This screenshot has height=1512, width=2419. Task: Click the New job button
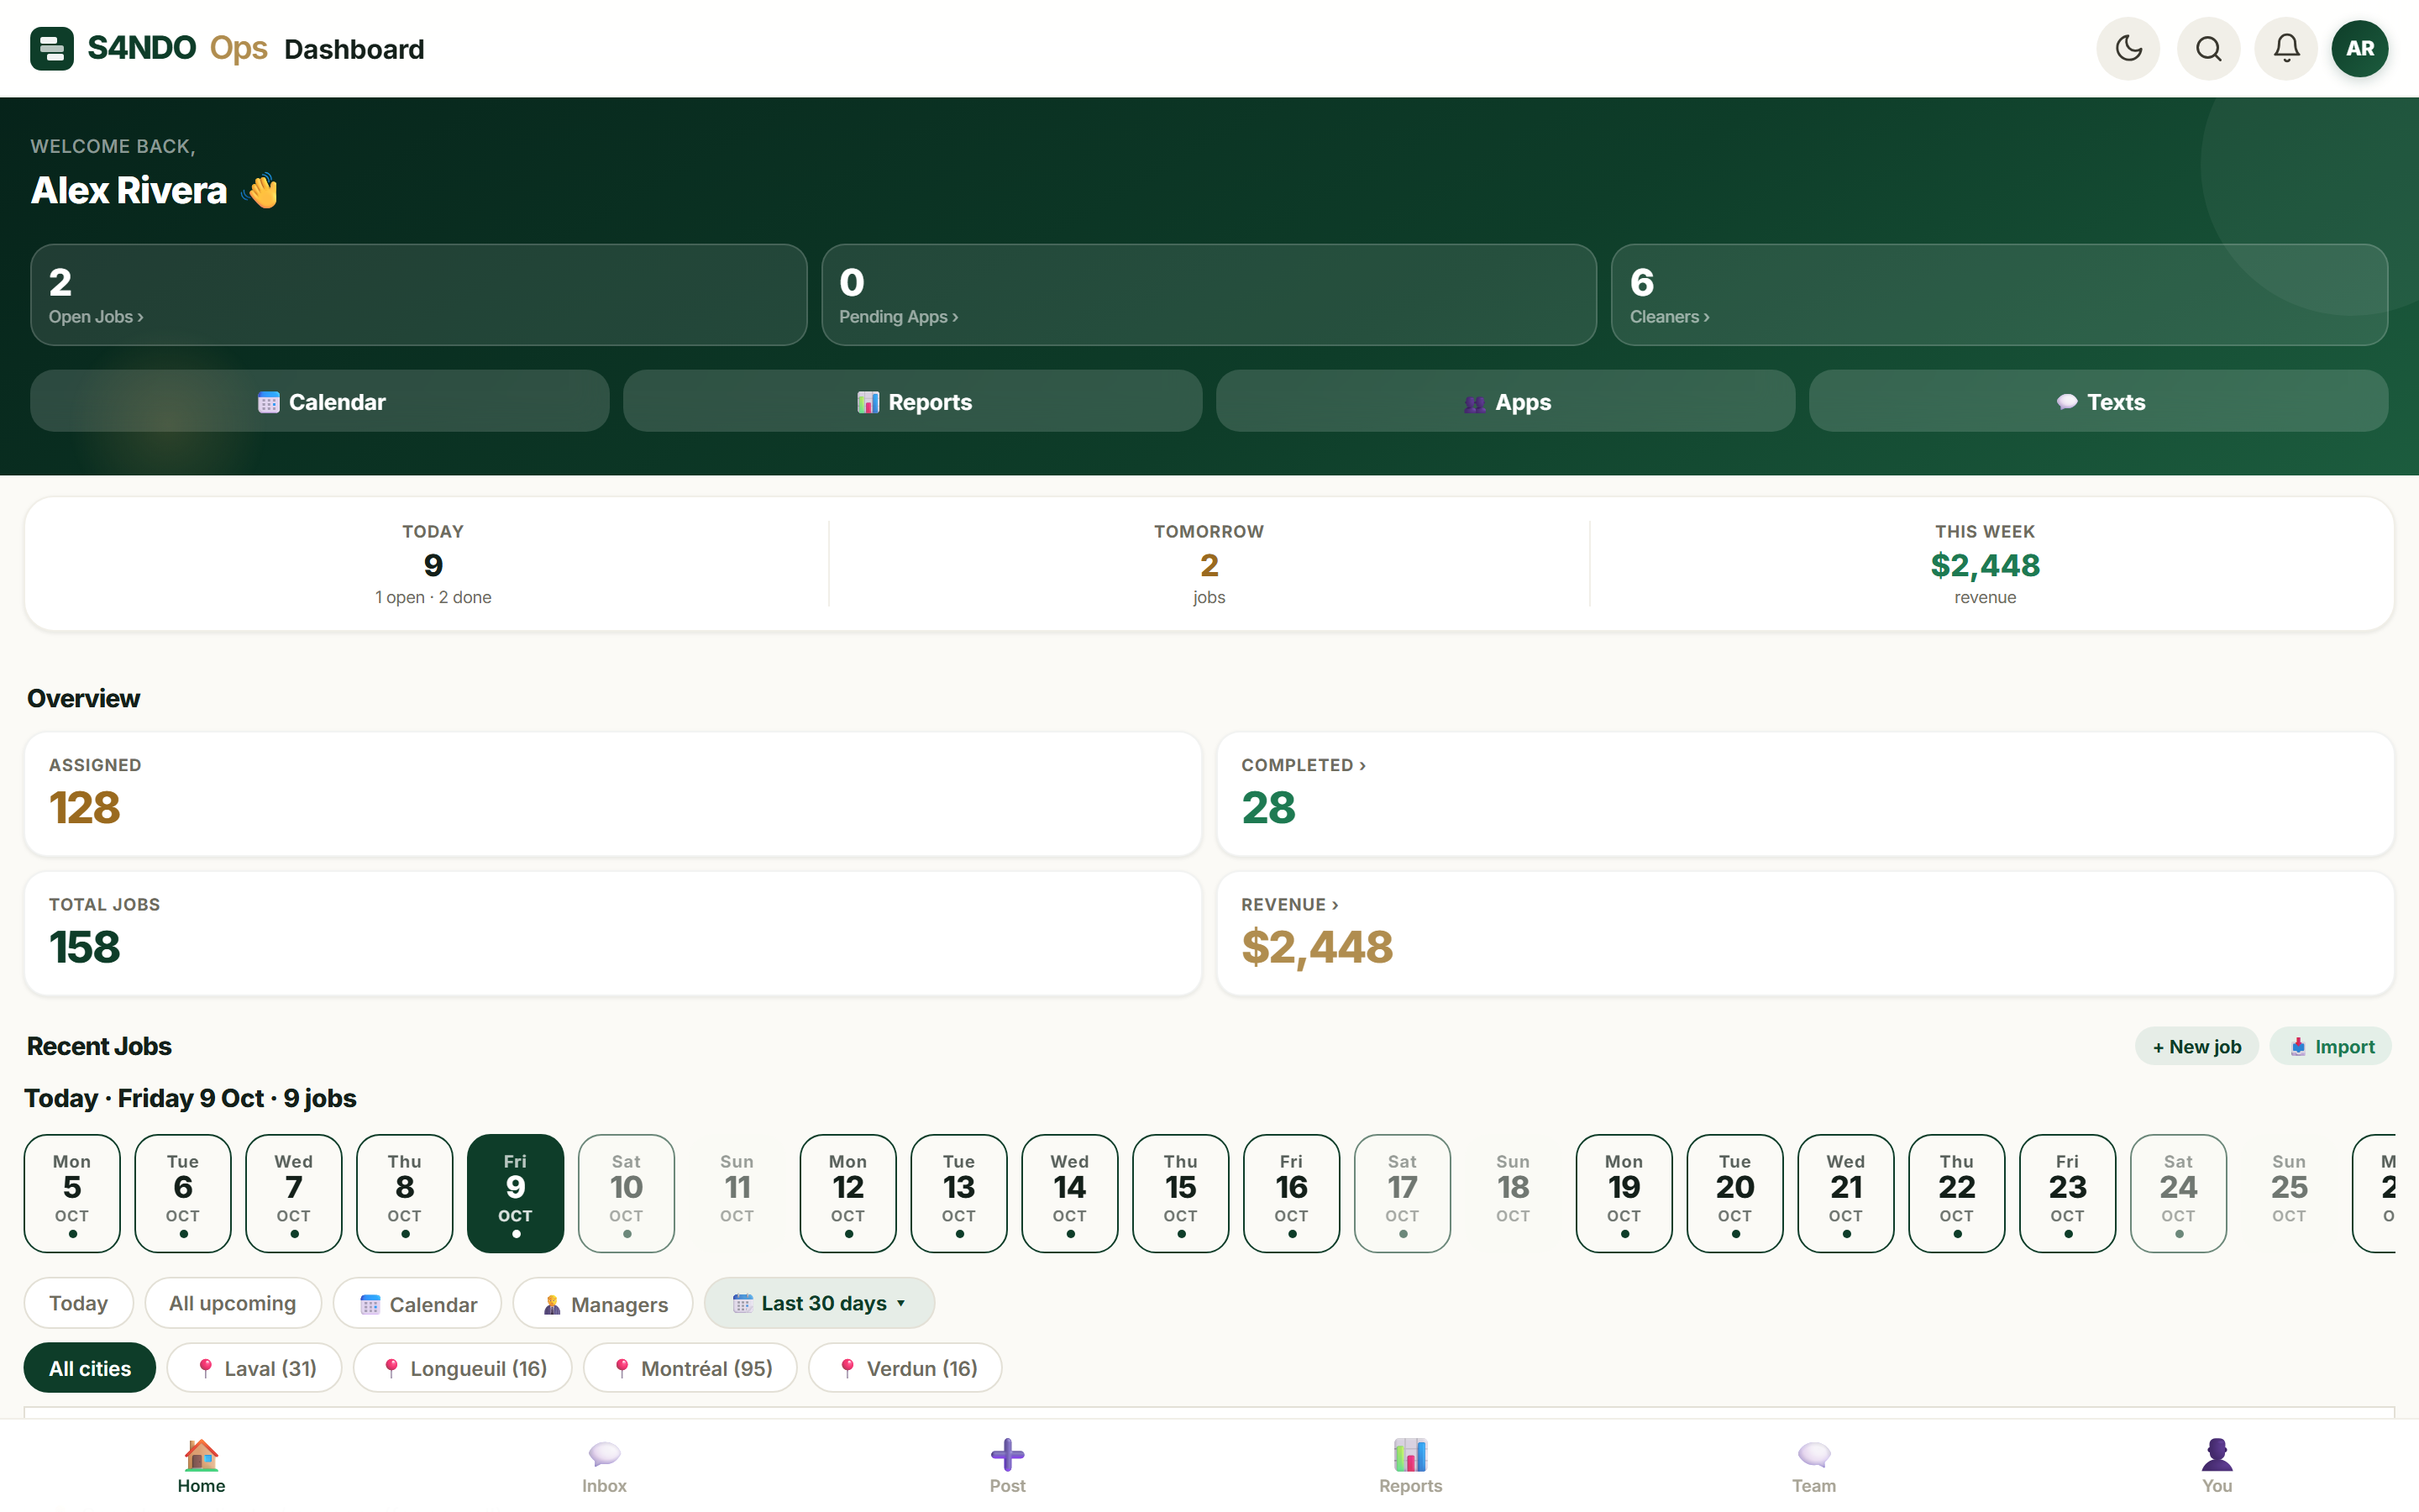click(x=2196, y=1046)
